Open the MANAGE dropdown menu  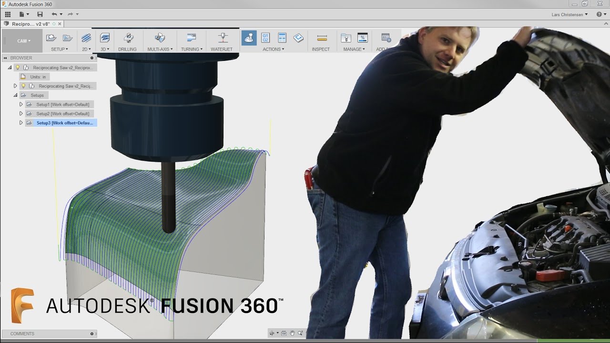[x=354, y=49]
